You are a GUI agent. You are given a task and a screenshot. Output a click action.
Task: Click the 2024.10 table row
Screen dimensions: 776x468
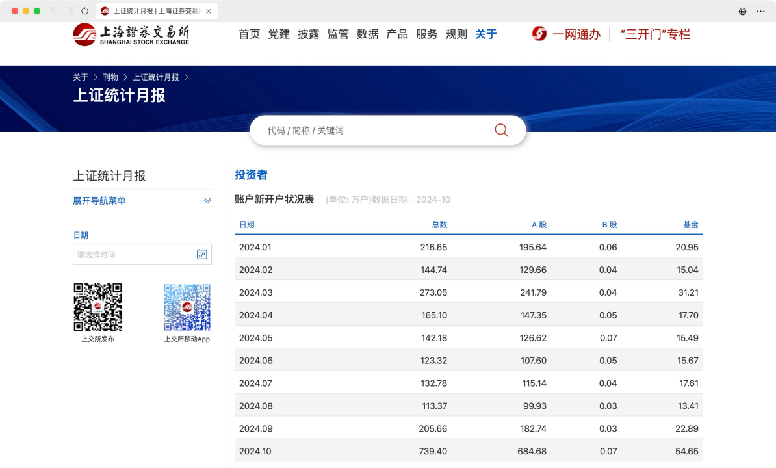tap(468, 451)
